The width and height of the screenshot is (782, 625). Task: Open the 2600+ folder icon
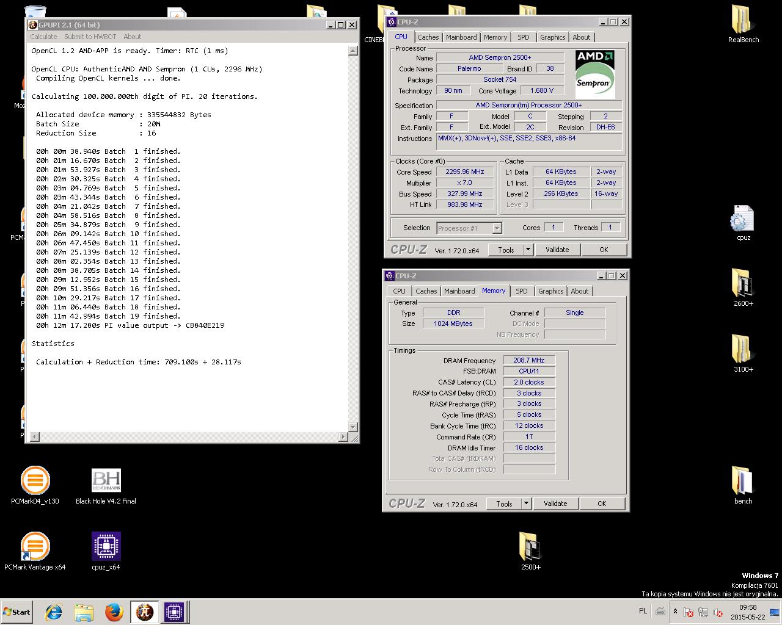[743, 287]
